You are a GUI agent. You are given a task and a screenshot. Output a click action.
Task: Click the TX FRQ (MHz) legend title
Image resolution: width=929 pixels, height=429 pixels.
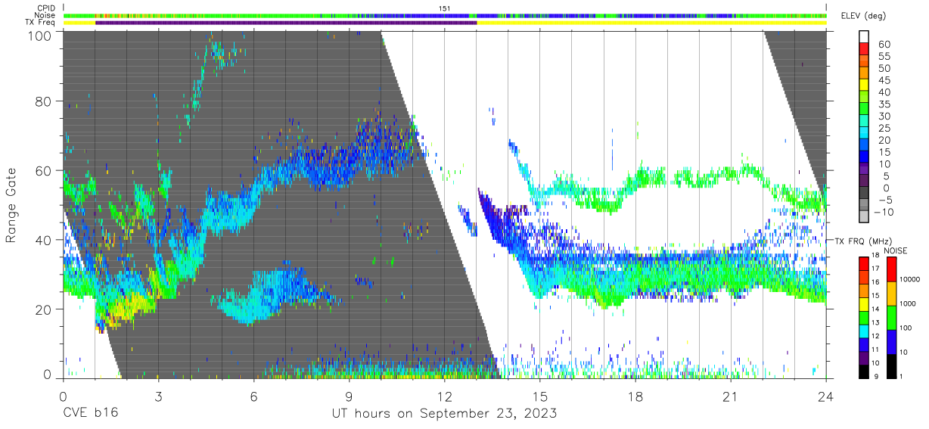pyautogui.click(x=864, y=241)
